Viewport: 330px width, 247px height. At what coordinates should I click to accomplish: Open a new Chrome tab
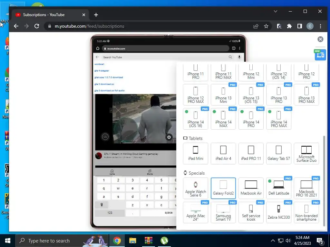click(x=96, y=15)
